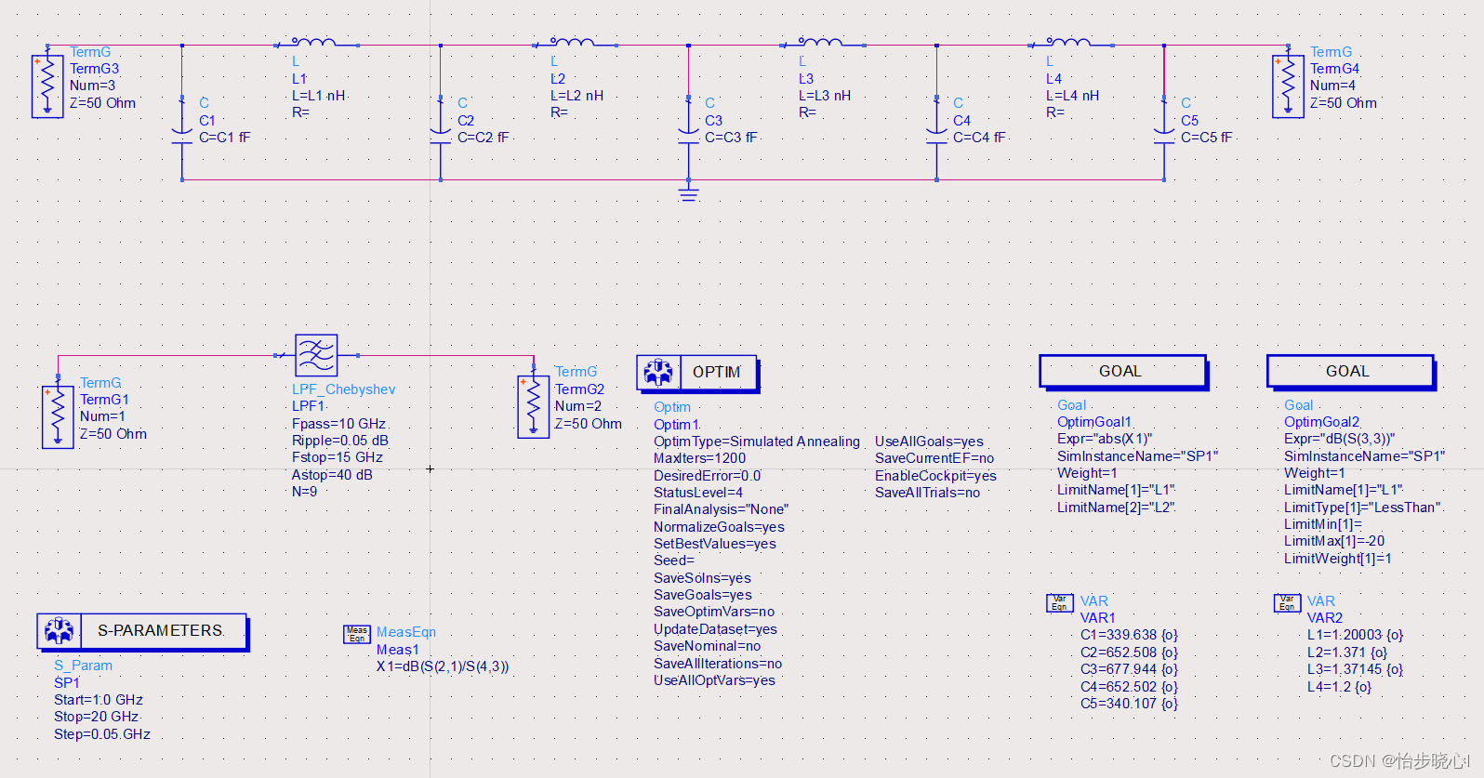Screen dimensions: 1484x778
Task: Click the Expr="abs(X1)" goal expression
Action: [1105, 439]
